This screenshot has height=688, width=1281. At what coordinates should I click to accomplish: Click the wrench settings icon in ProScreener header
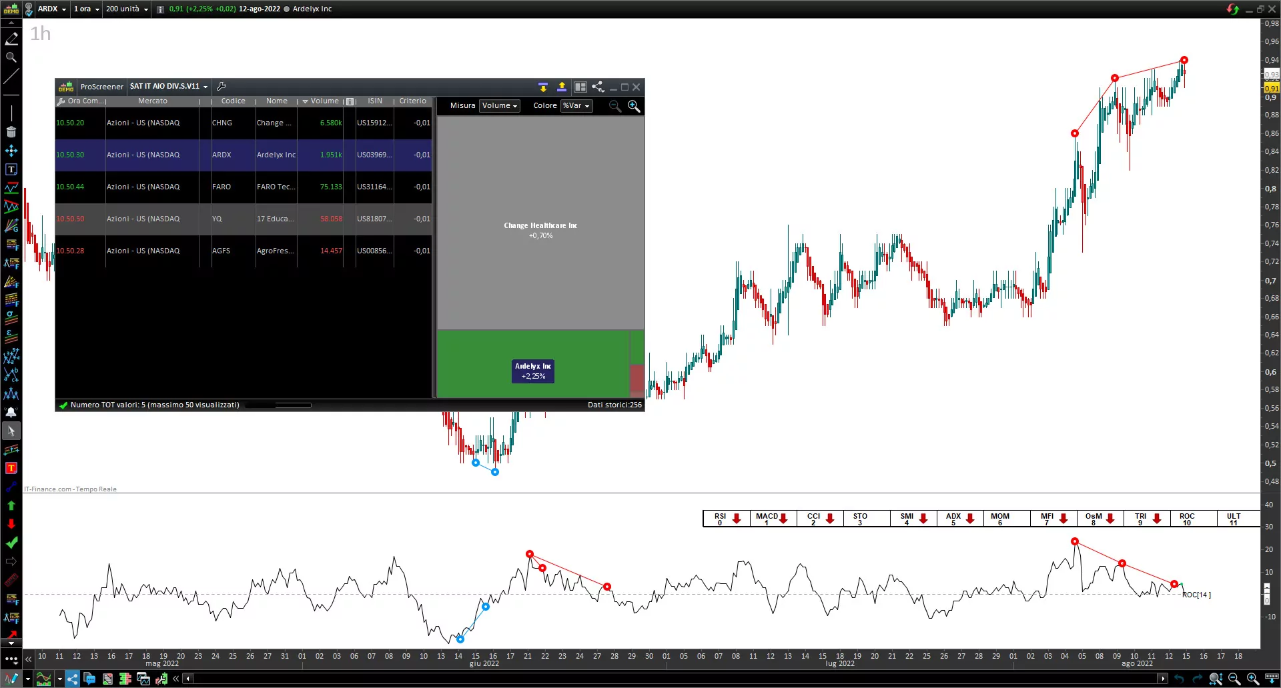(222, 86)
